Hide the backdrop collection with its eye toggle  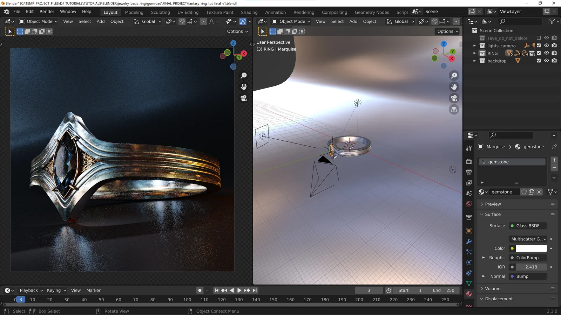pyautogui.click(x=546, y=61)
